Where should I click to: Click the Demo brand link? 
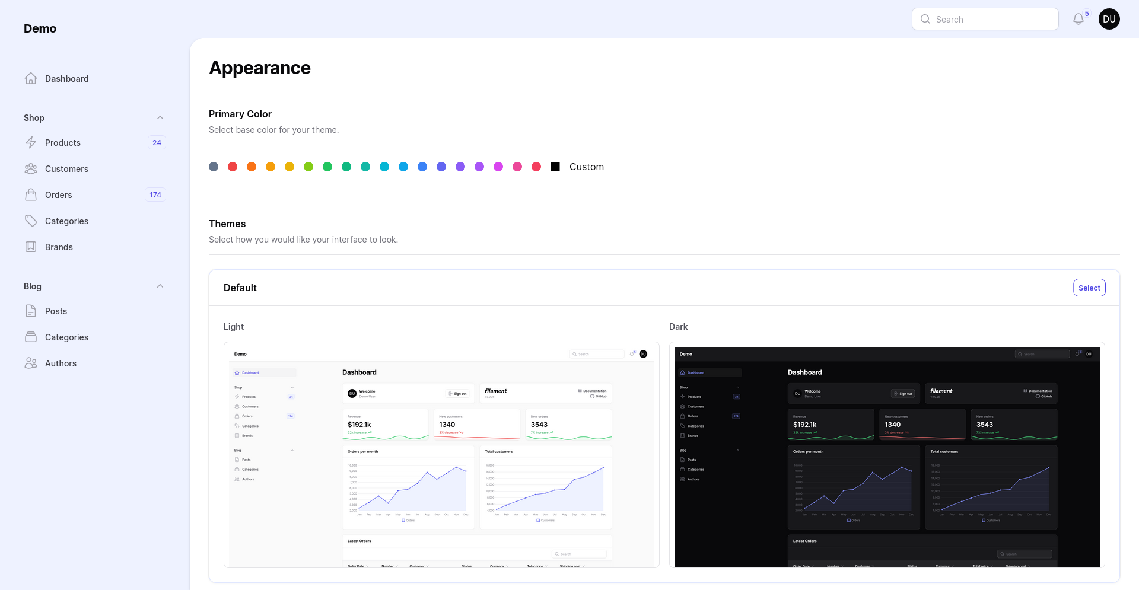tap(40, 28)
